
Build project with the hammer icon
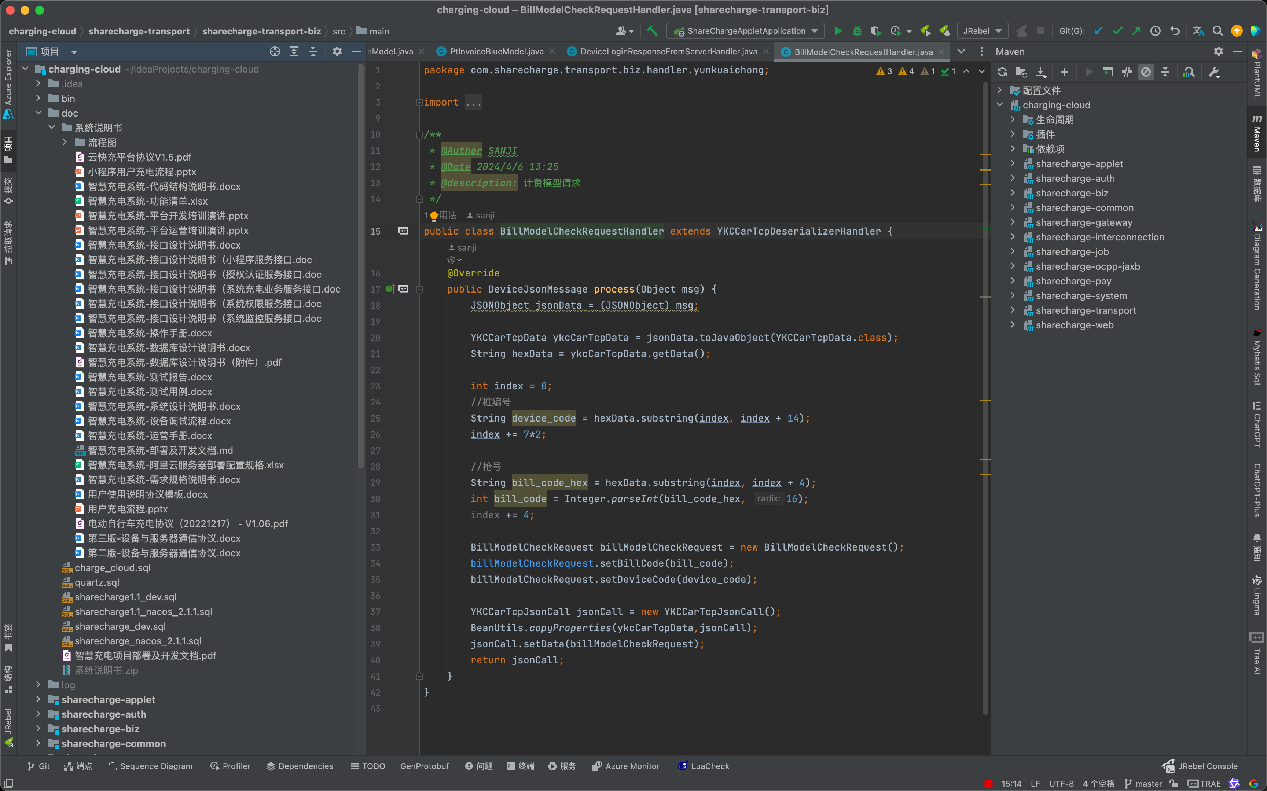tap(652, 31)
